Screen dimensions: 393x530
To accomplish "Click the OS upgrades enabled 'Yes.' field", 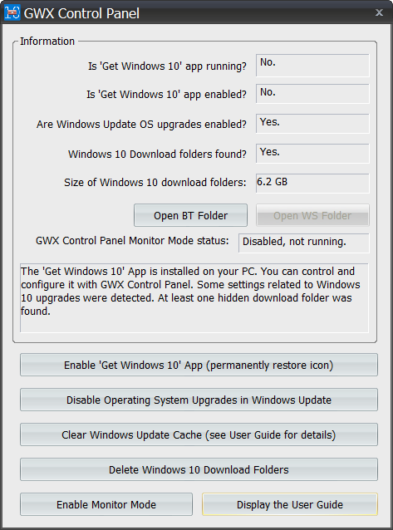I will coord(312,124).
